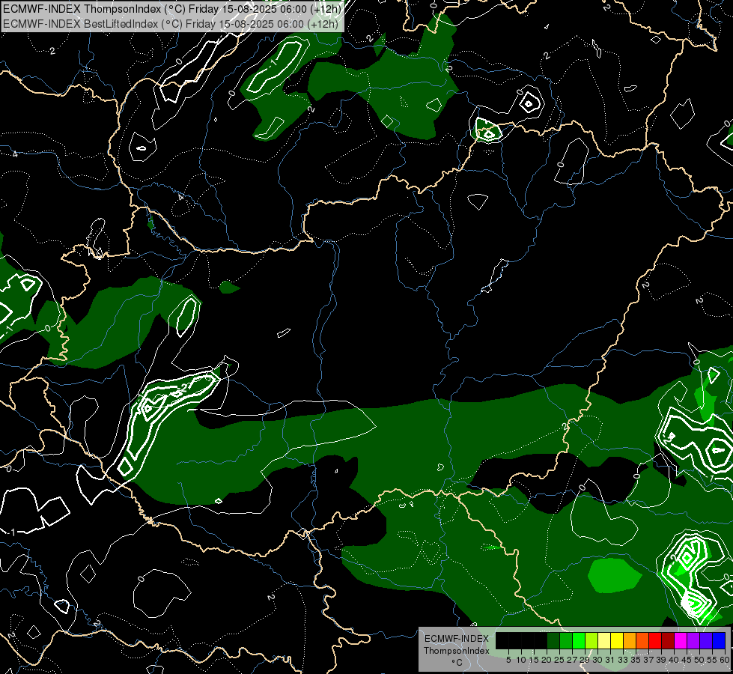Click the °C unit label in legend
Image resolution: width=733 pixels, height=674 pixels.
click(457, 663)
